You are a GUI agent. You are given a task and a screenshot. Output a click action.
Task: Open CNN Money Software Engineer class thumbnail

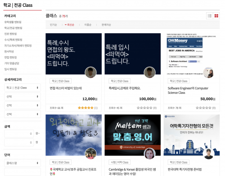(x=192, y=54)
